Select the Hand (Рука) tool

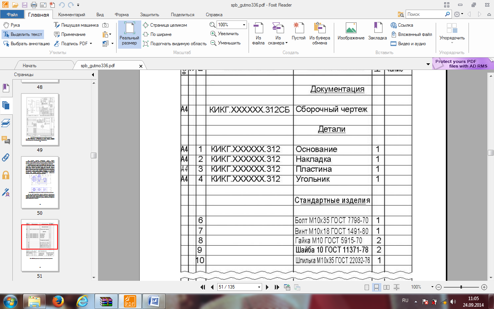pos(11,25)
